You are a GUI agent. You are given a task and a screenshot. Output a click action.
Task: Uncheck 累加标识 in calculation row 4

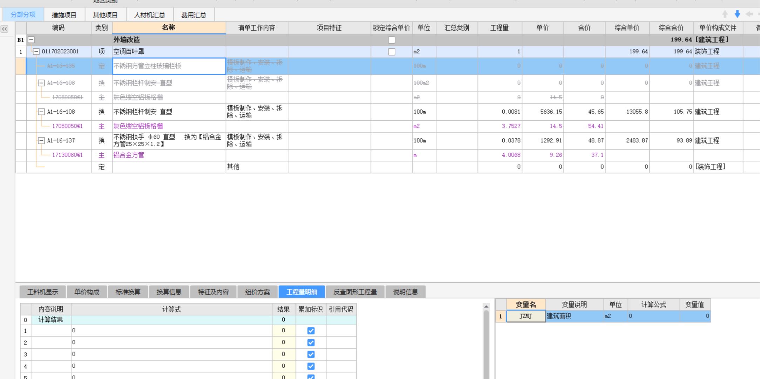click(311, 366)
